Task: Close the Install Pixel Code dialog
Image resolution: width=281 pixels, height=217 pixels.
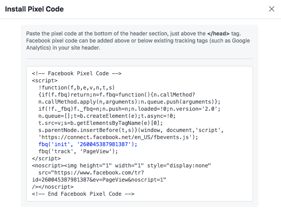Action: (x=272, y=9)
